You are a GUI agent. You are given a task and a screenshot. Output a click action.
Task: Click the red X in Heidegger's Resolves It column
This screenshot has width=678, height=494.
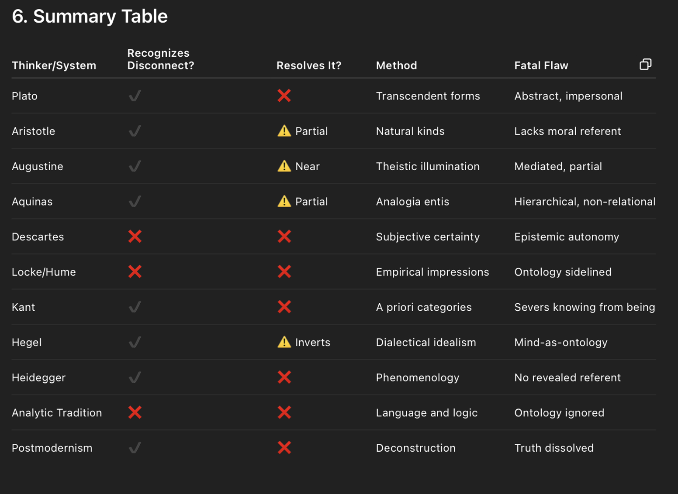point(284,377)
